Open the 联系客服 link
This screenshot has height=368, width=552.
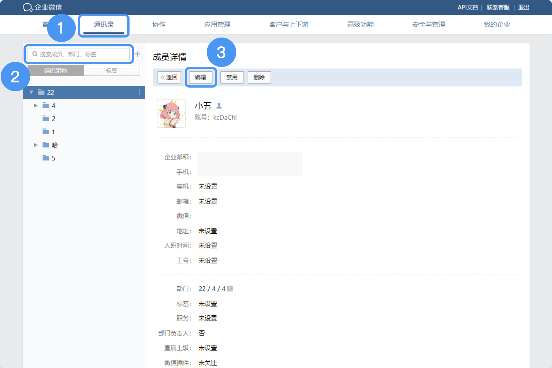498,7
